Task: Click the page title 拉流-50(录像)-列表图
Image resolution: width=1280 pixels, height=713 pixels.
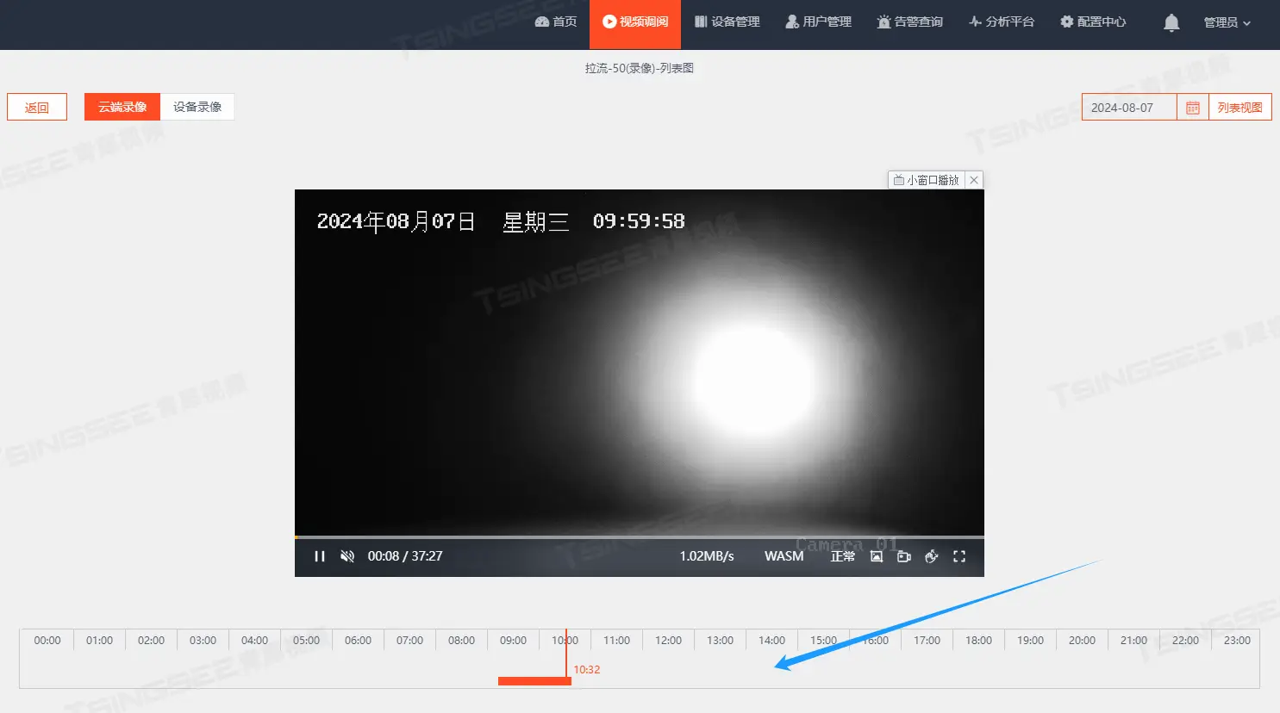Action: pos(640,68)
